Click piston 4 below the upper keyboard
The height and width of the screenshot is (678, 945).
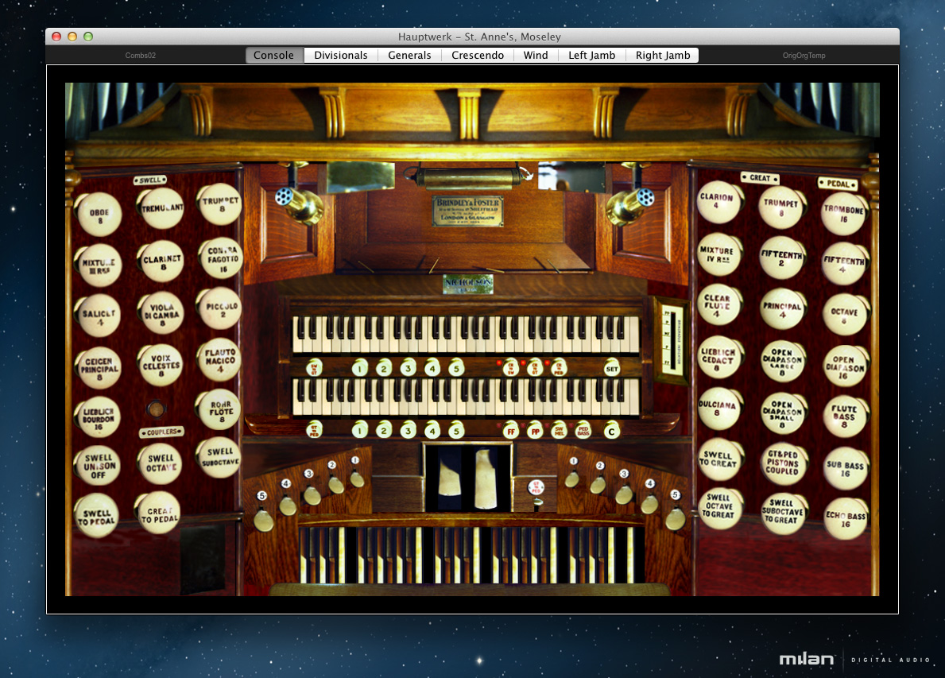432,368
